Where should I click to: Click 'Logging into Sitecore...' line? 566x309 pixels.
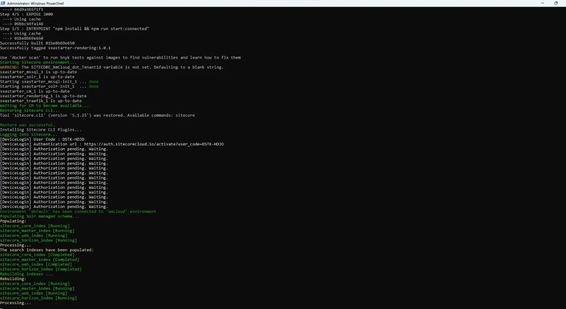click(x=29, y=135)
